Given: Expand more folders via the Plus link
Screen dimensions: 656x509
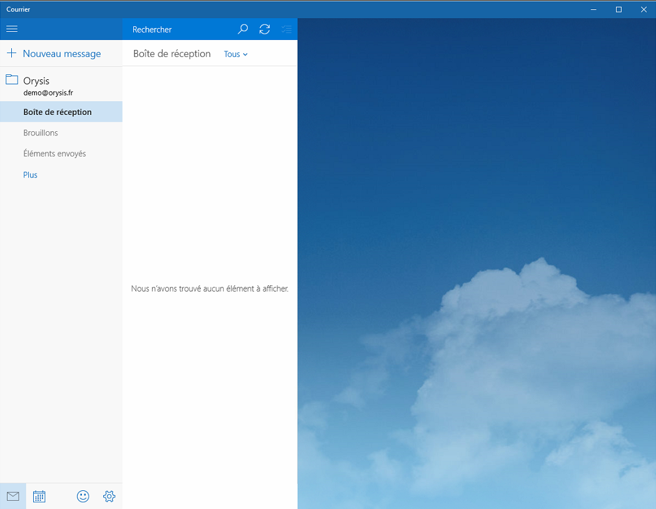Looking at the screenshot, I should [31, 175].
